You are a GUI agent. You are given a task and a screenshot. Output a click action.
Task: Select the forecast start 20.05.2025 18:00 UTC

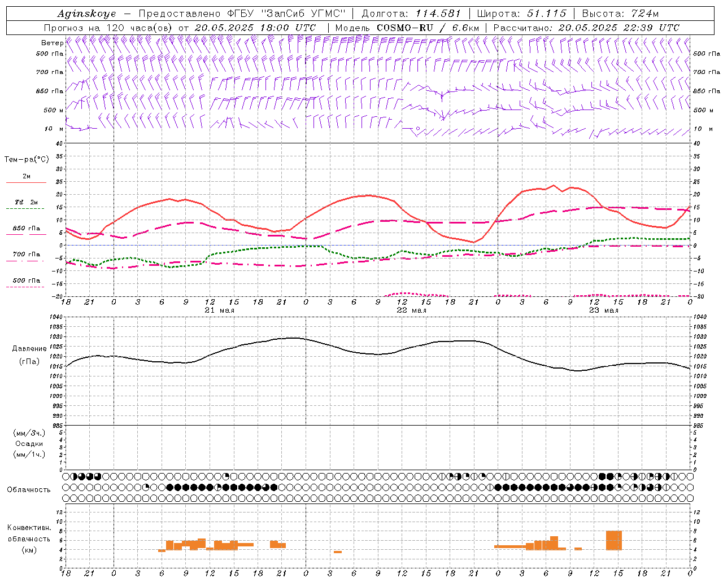coord(255,28)
